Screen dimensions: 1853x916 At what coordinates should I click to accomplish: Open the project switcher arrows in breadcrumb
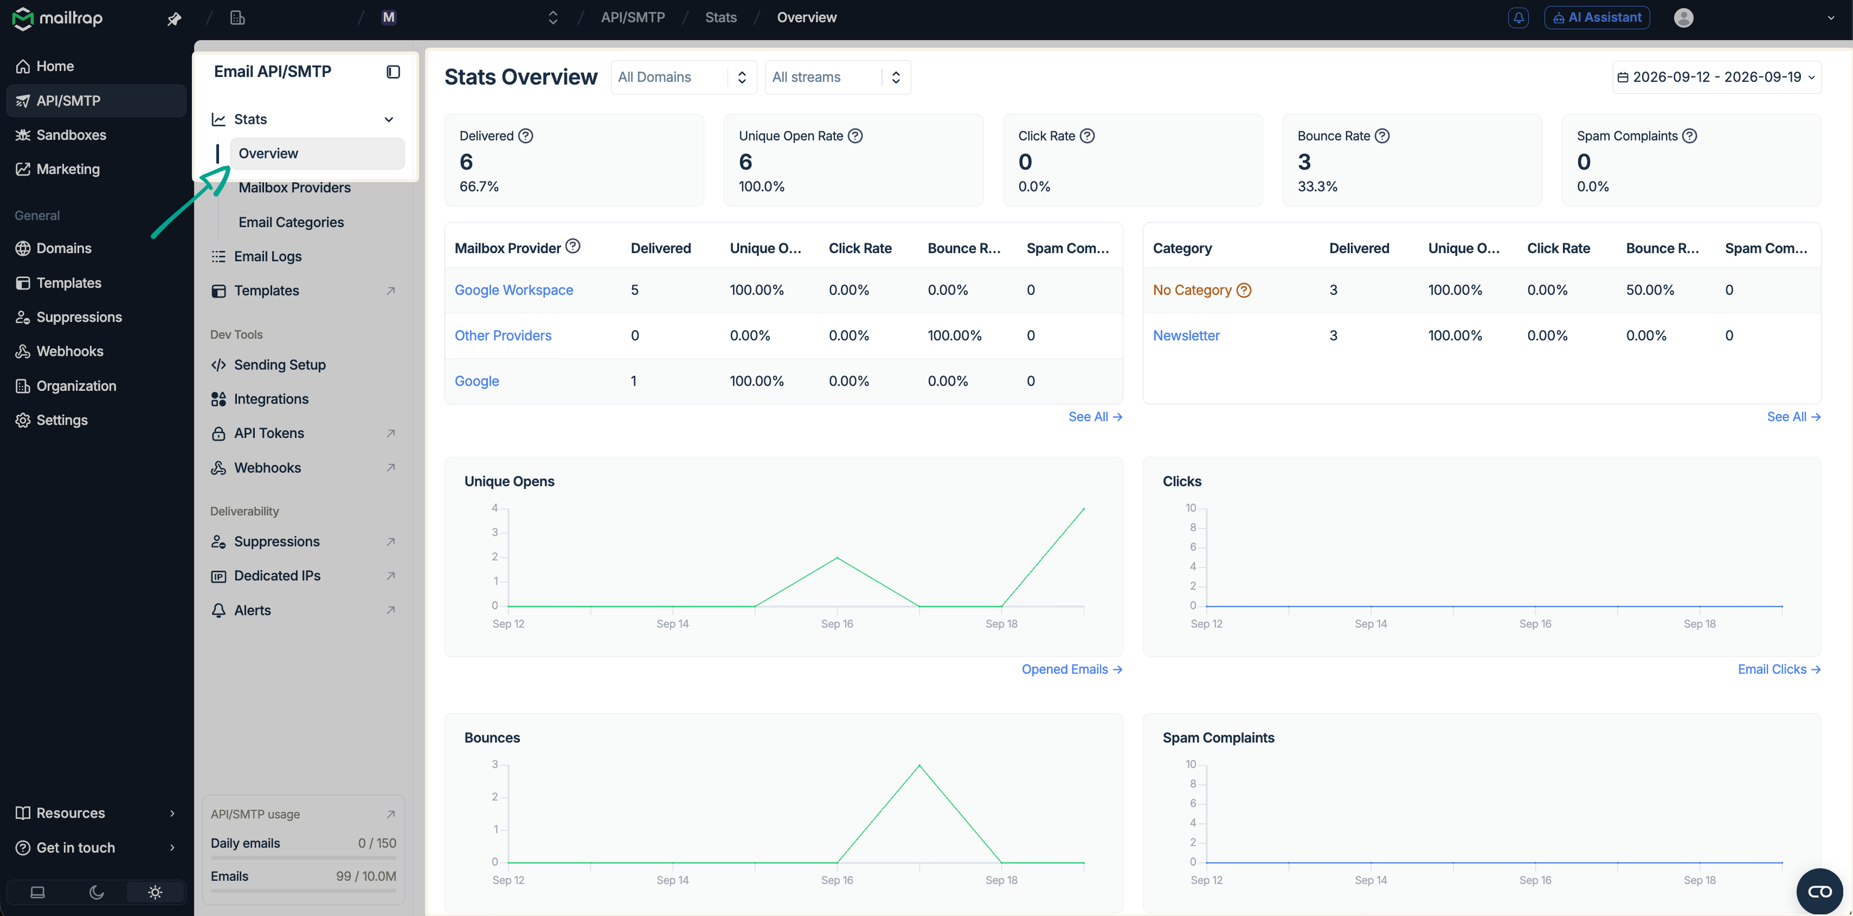tap(552, 17)
